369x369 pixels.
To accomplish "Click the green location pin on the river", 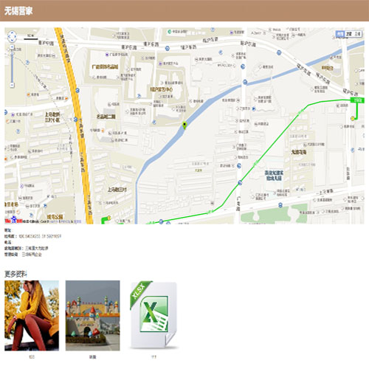I will 184,125.
